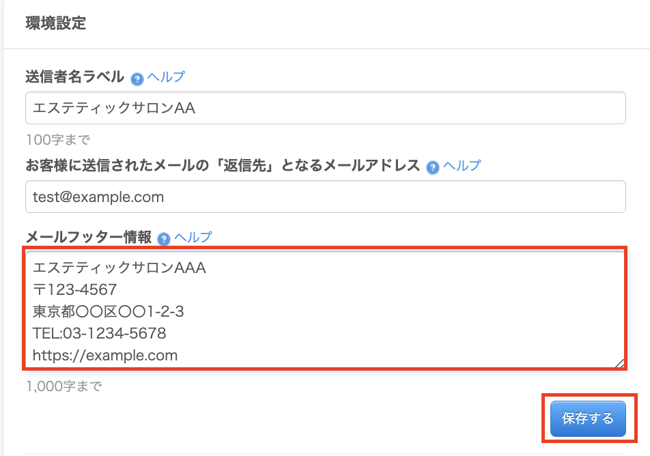Image resolution: width=650 pixels, height=456 pixels.
Task: Open the ヘルプ link for 返信先 email address
Action: pos(462,166)
